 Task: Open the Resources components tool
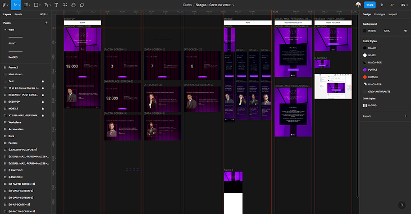point(65,5)
